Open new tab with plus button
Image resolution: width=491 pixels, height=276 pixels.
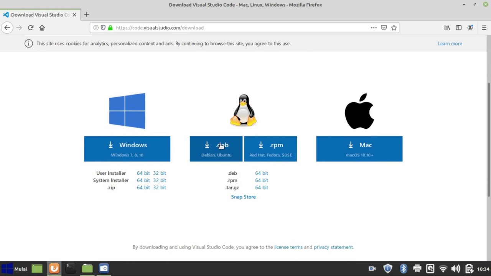tap(87, 15)
